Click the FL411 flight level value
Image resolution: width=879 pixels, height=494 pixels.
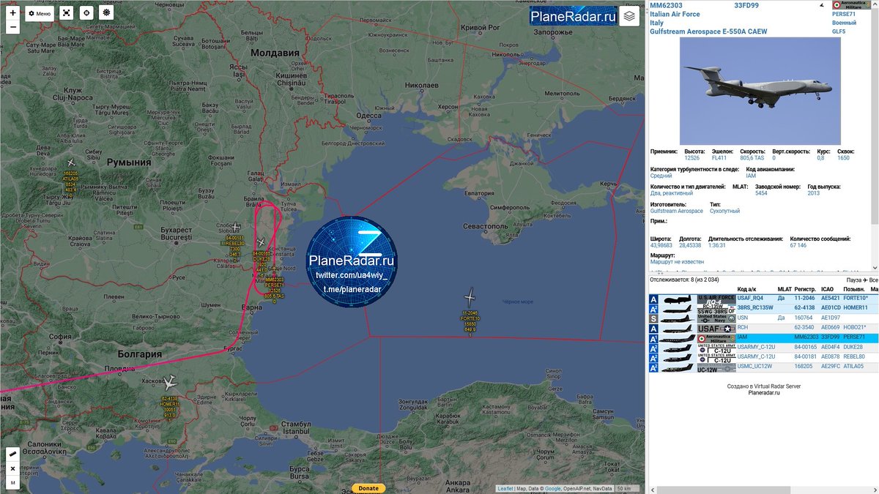tap(719, 158)
